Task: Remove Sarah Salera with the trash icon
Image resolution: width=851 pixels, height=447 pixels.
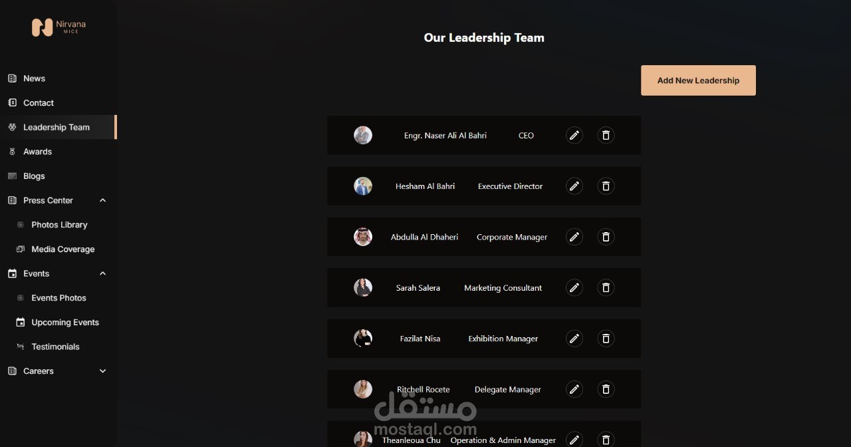Action: (x=606, y=287)
